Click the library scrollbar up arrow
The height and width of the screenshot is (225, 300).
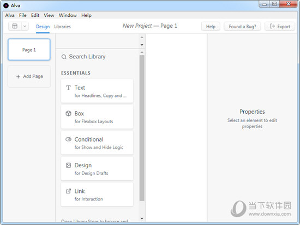(142, 52)
